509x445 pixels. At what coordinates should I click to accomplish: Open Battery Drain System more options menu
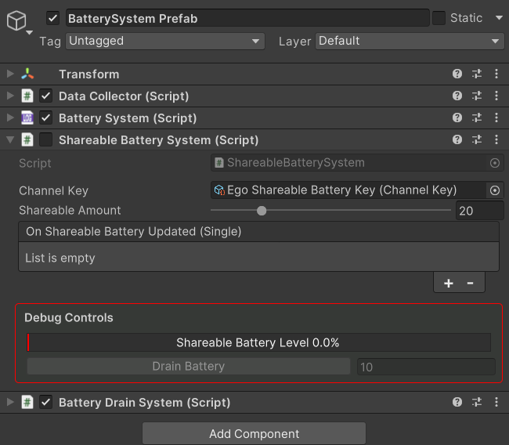tap(496, 402)
